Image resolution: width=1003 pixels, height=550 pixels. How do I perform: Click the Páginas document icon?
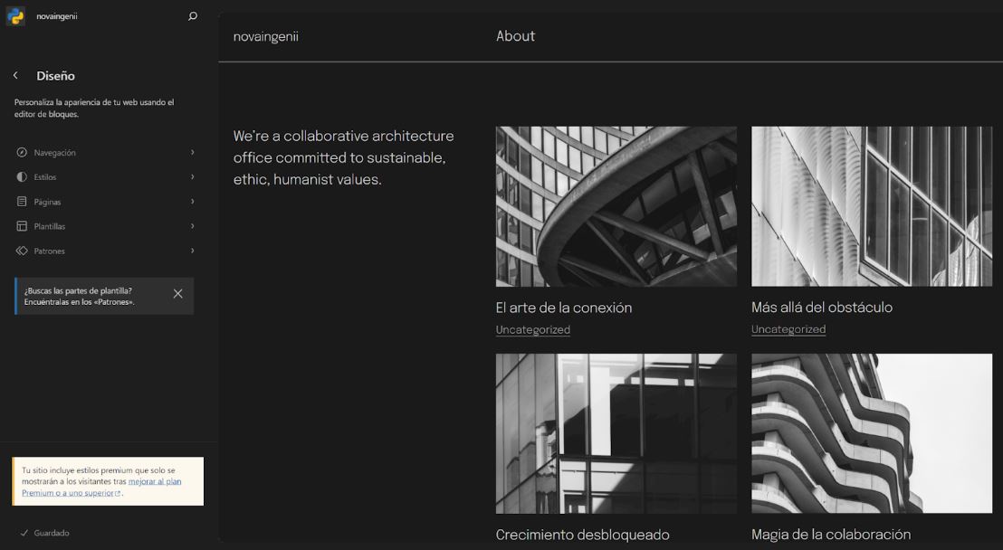(x=22, y=202)
